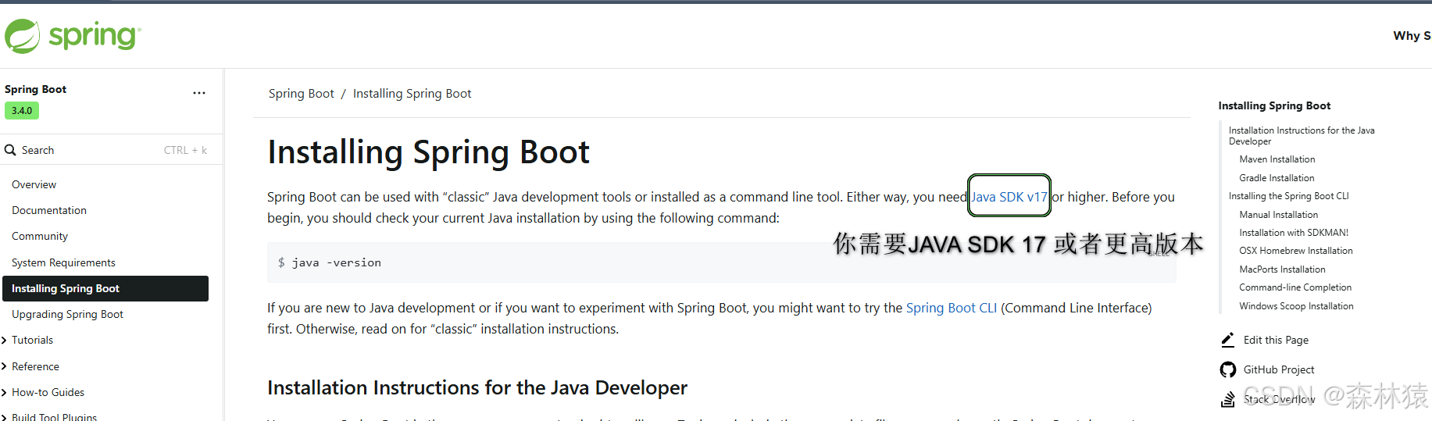Click the CTRL + k shortcut hint

tap(185, 150)
